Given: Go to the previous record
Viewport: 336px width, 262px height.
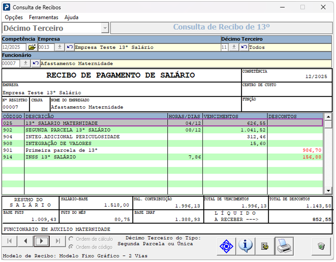Looking at the screenshot, I should (25, 241).
